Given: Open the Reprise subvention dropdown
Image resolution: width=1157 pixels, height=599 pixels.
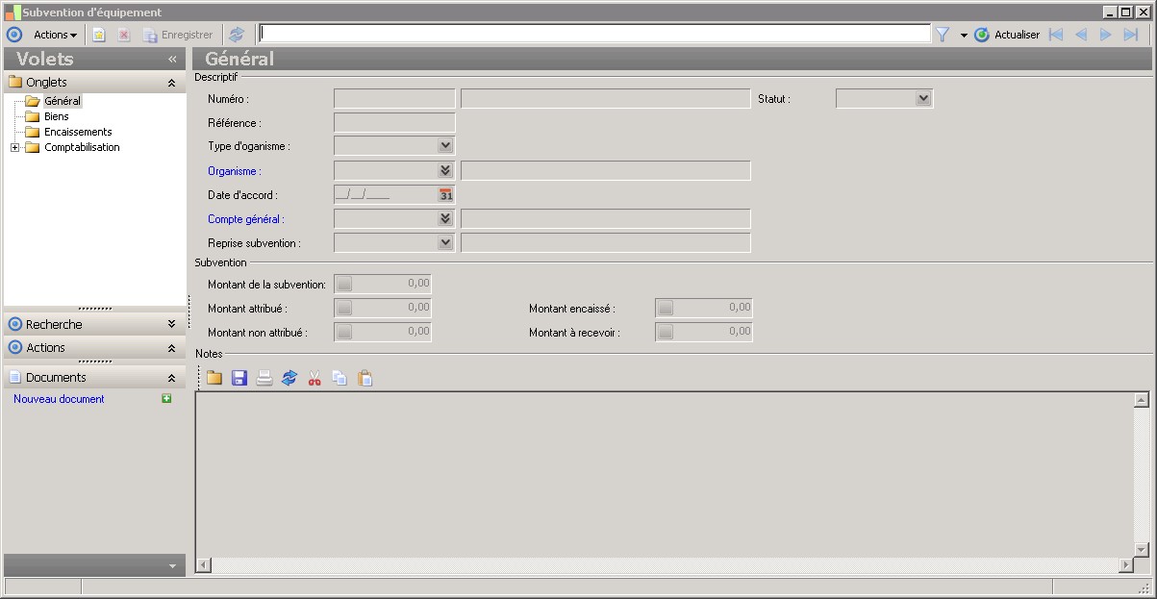Looking at the screenshot, I should [445, 242].
